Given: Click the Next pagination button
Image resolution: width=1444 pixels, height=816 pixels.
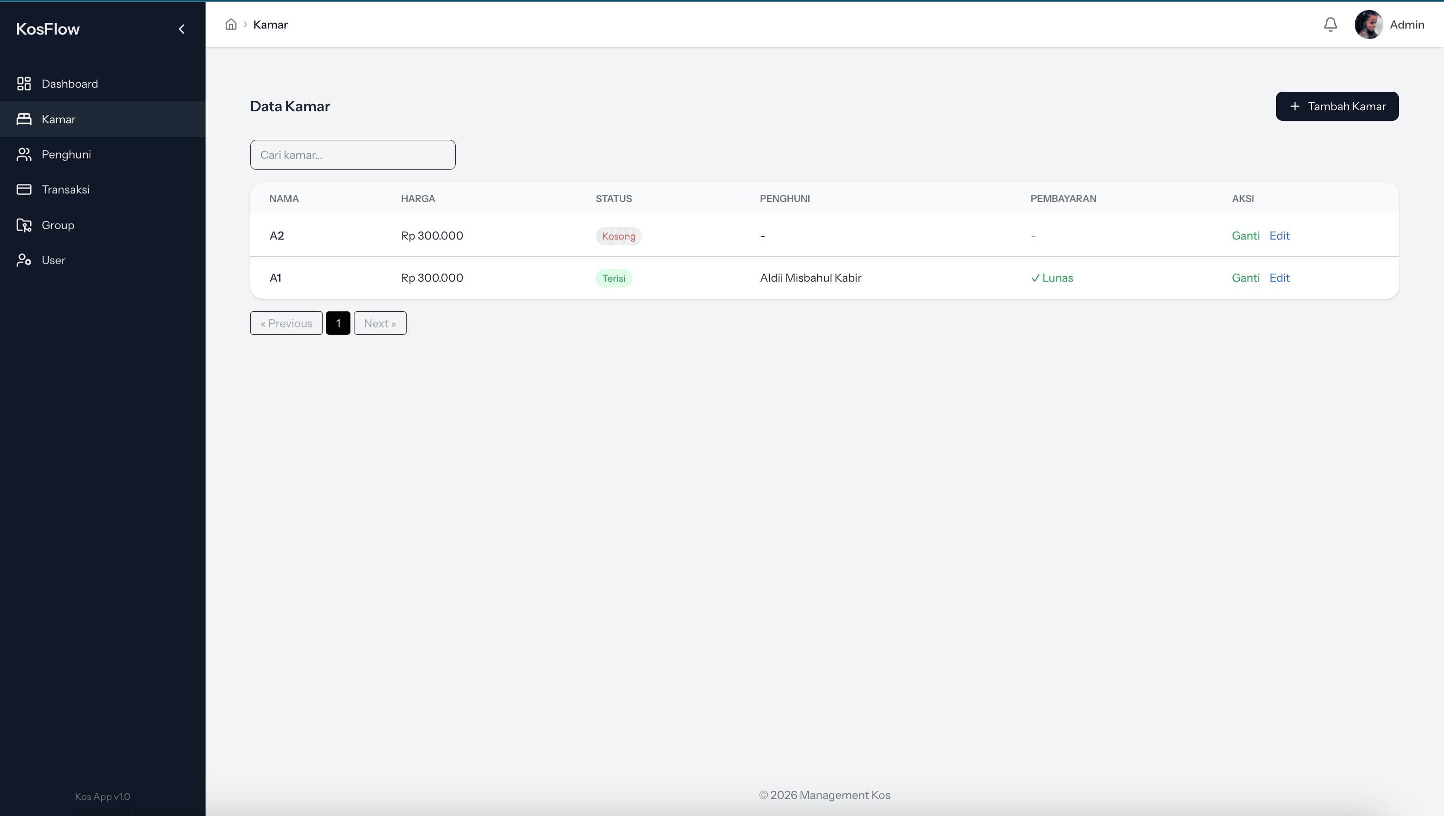Looking at the screenshot, I should [x=380, y=323].
